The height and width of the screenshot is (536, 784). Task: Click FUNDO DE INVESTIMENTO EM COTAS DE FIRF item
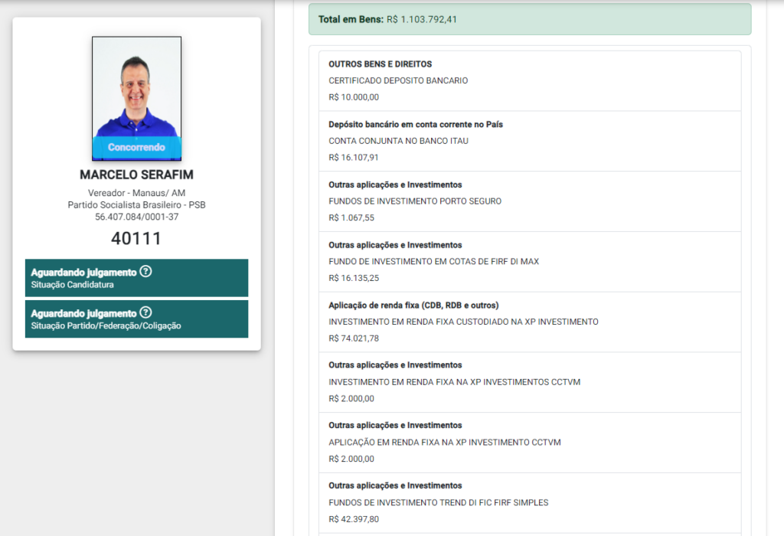coord(433,261)
